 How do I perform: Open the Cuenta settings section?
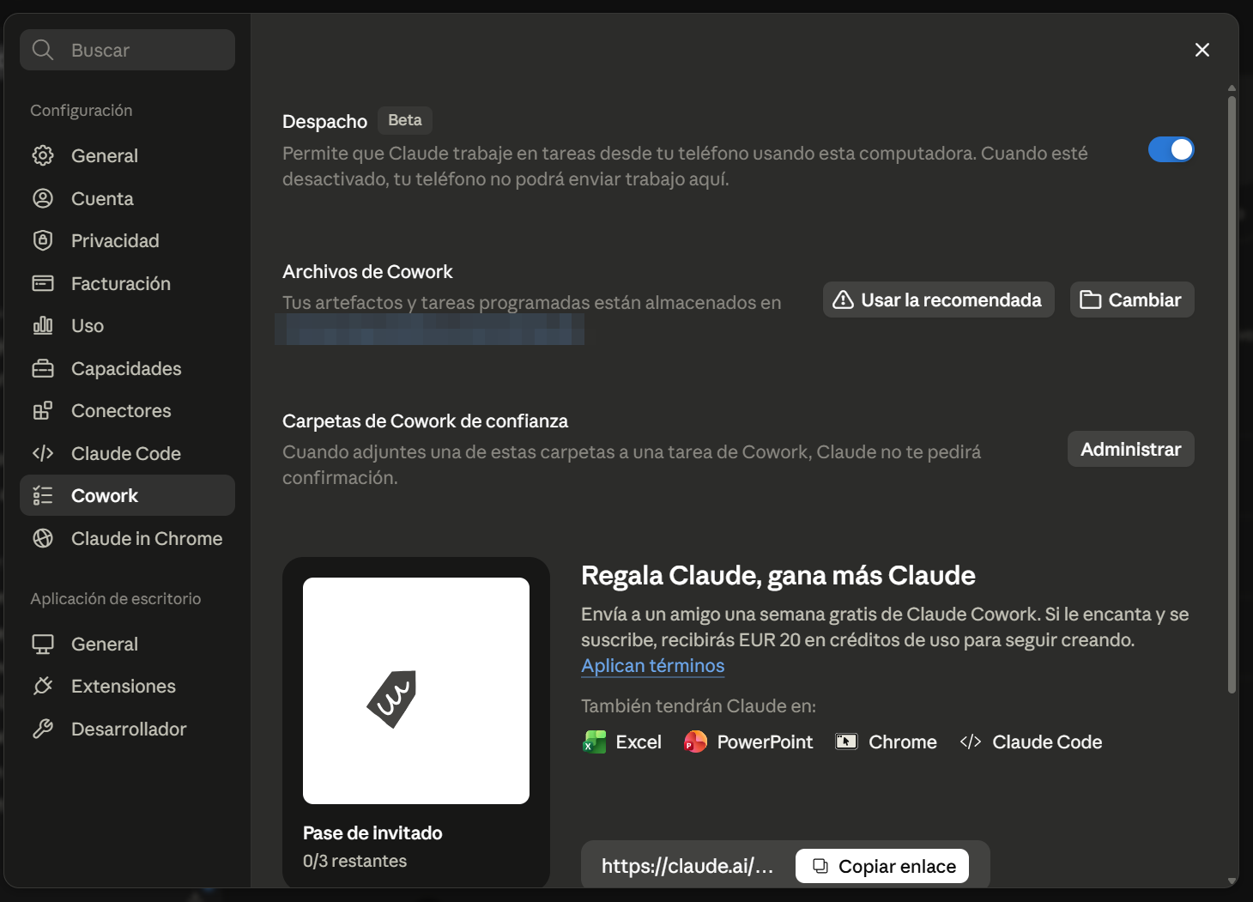(x=127, y=198)
